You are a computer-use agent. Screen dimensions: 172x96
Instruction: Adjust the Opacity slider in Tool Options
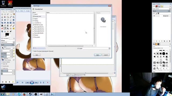pyautogui.click(x=8, y=45)
